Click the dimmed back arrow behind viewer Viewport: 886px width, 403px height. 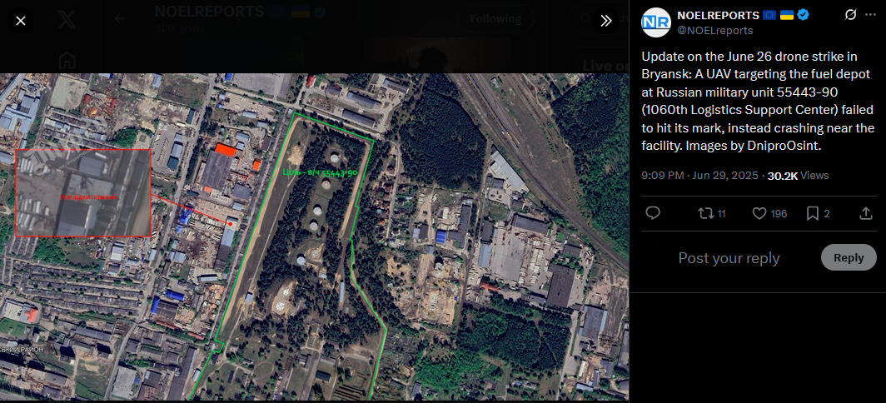point(120,18)
